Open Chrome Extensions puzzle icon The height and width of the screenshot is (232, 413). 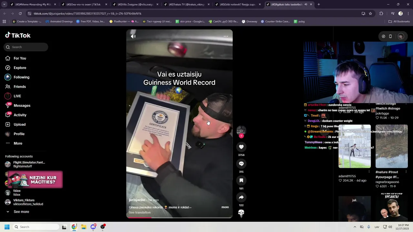[381, 14]
